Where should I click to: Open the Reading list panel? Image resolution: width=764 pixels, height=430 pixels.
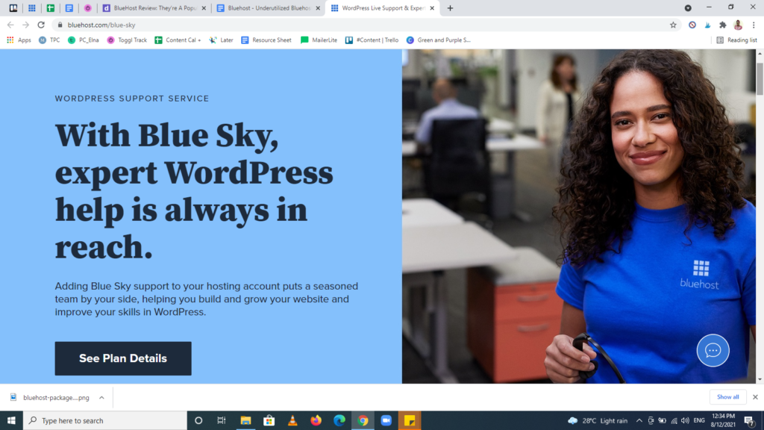736,40
